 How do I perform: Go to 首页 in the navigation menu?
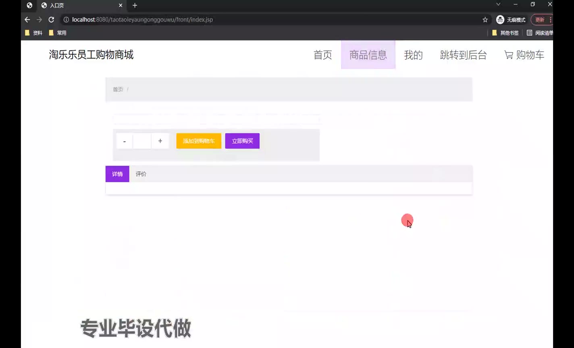point(322,55)
